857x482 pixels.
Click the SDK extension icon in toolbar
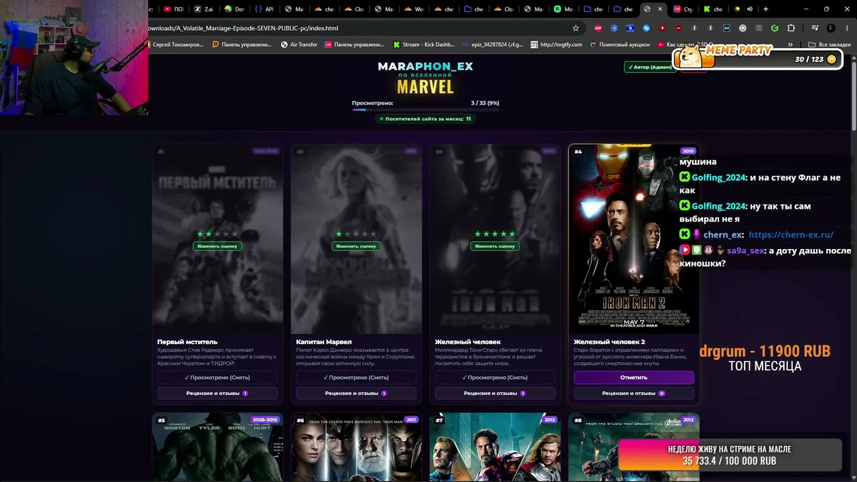[727, 28]
